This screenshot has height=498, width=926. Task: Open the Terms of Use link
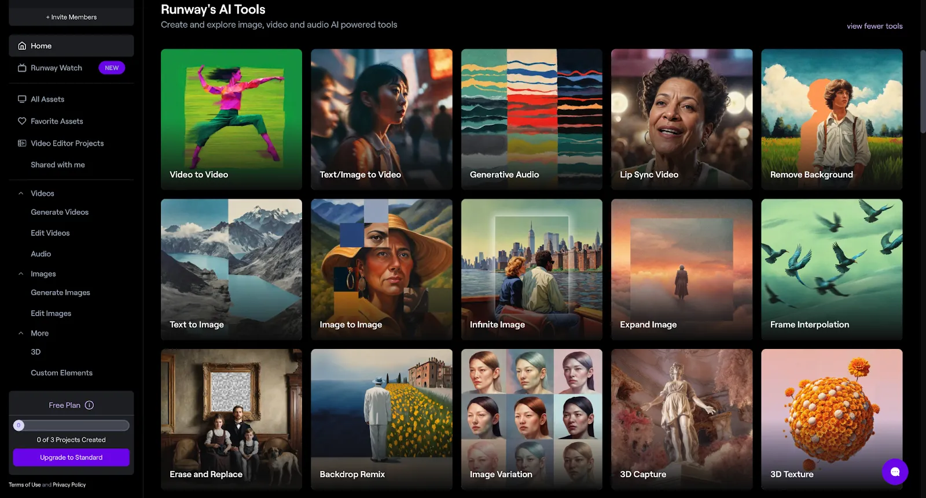pos(25,485)
